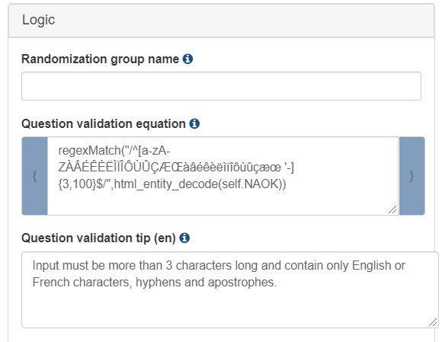The image size is (442, 342).
Task: Click info icon beside Question validation tip (en)
Action: 184,238
